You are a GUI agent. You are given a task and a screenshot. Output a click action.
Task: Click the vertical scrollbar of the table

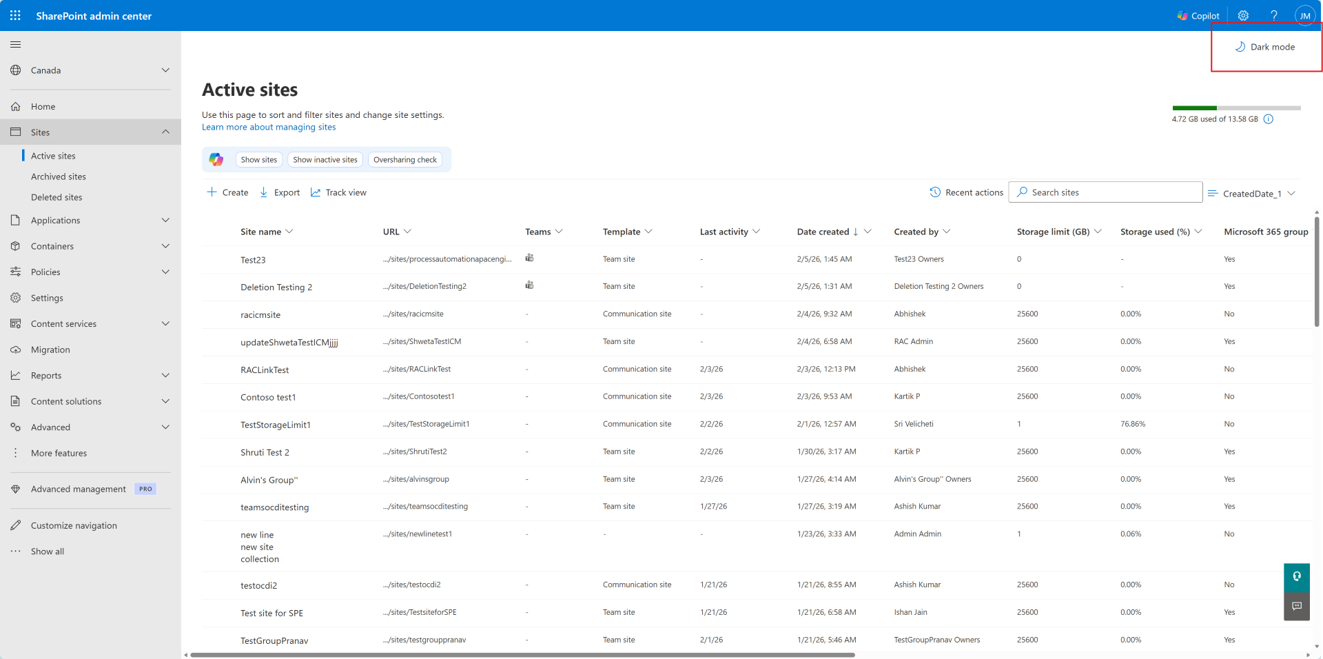tap(1317, 272)
